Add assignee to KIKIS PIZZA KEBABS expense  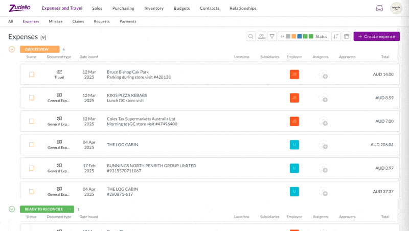click(x=324, y=98)
